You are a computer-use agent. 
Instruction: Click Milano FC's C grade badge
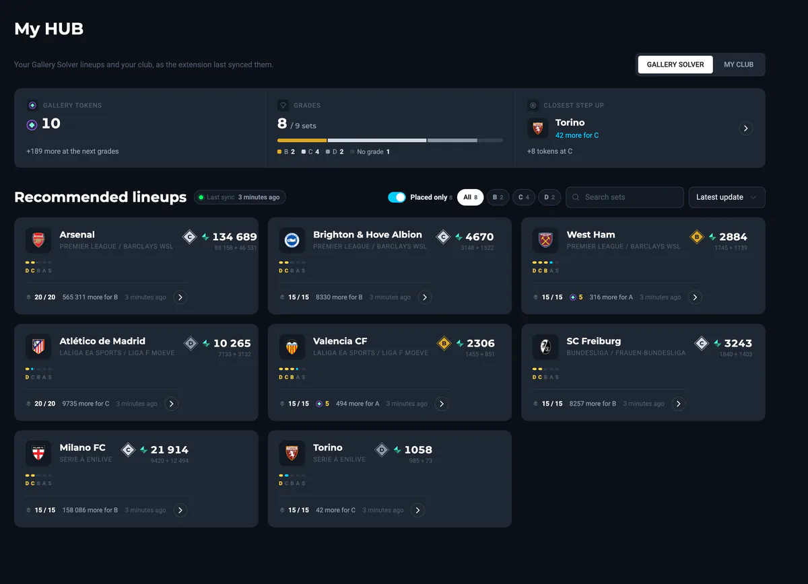coord(128,449)
